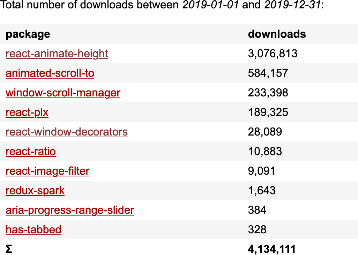Follow the react-plx link

(27, 112)
